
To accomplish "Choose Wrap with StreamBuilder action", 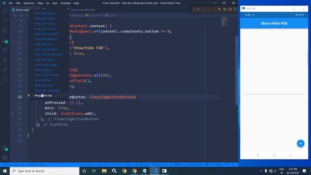I will pyautogui.click(x=49, y=54).
